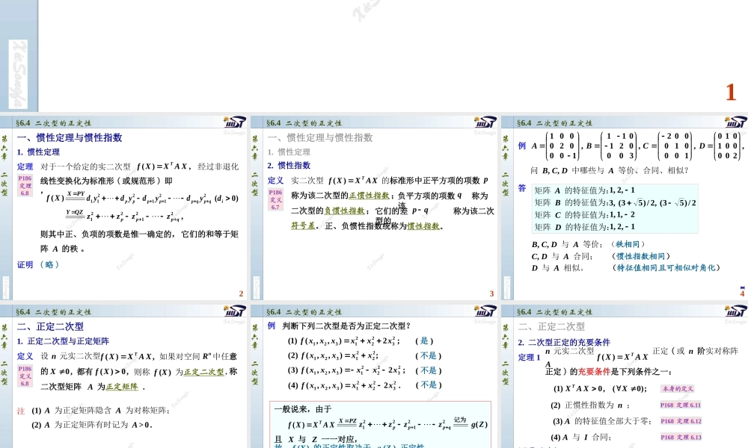Image resolution: width=748 pixels, height=448 pixels.
Task: Click the HUST logo on slide 2 header
Action: pos(235,121)
